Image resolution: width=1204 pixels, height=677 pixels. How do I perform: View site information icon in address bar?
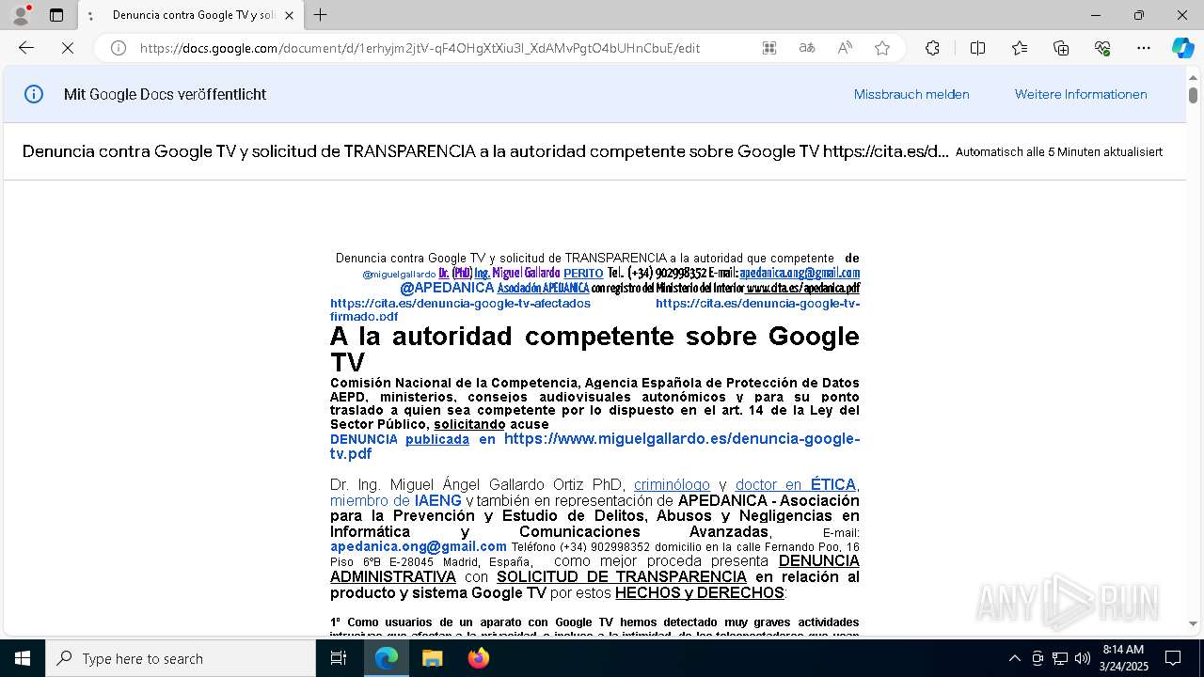click(x=119, y=48)
